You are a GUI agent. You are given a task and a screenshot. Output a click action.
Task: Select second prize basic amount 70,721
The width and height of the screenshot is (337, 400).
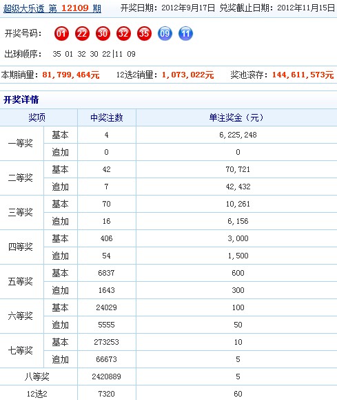238,169
